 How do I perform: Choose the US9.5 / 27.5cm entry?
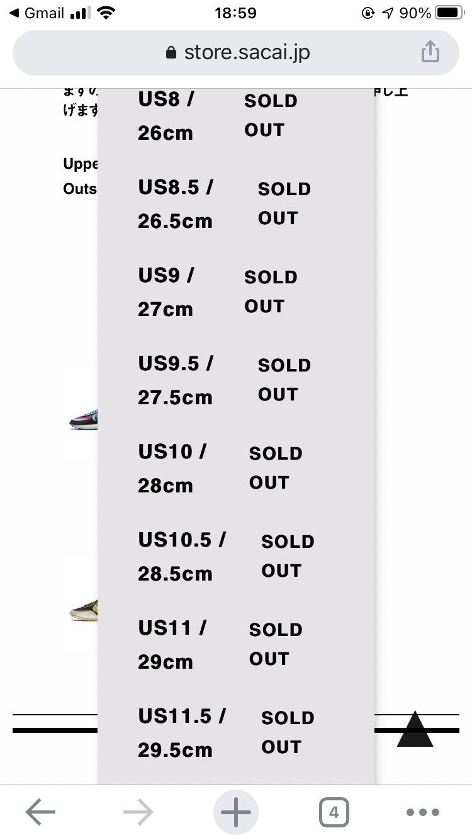coord(236,380)
